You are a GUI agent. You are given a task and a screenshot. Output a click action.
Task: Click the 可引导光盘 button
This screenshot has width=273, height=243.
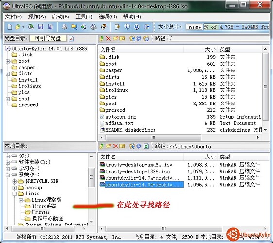click(x=48, y=38)
